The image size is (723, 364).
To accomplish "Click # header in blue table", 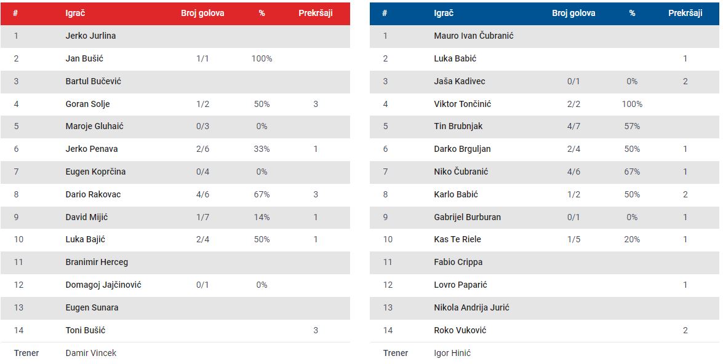I will (385, 14).
